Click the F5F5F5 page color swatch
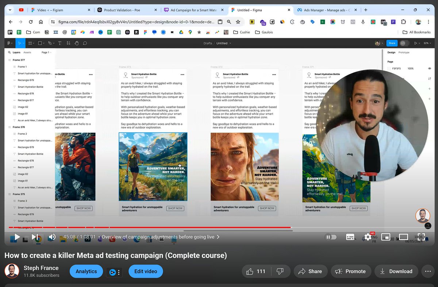Viewport: 438px width, 287px height. (389, 68)
